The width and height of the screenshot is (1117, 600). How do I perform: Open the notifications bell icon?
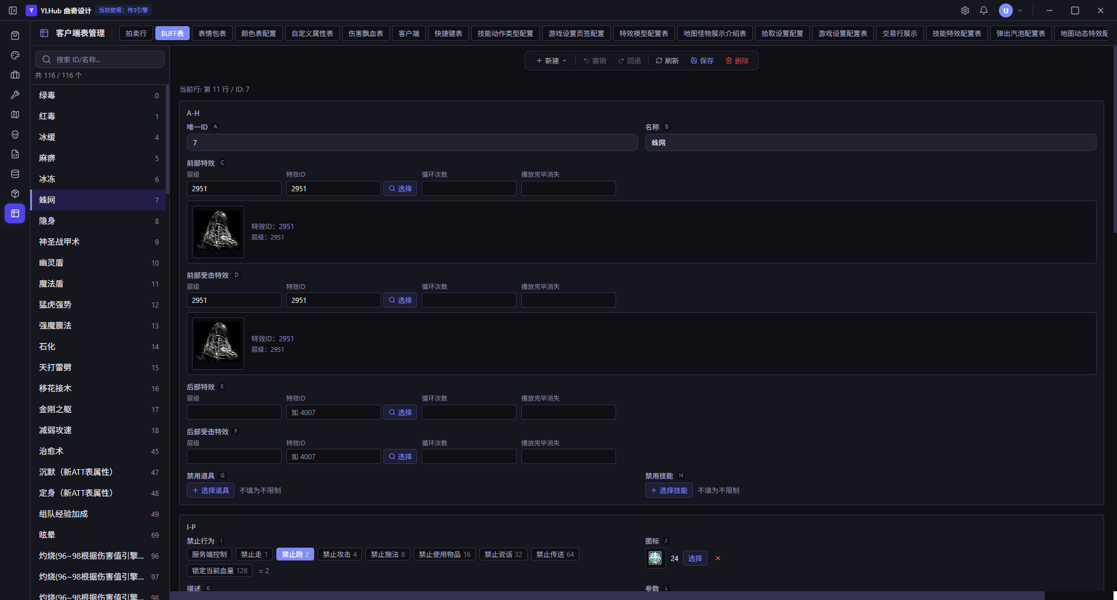pos(984,10)
